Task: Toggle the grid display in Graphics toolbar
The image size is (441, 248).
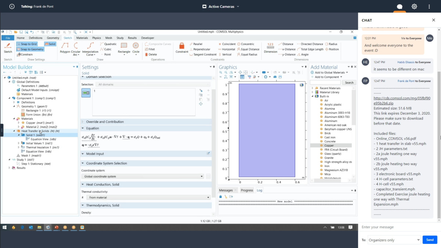Action: pos(242,77)
